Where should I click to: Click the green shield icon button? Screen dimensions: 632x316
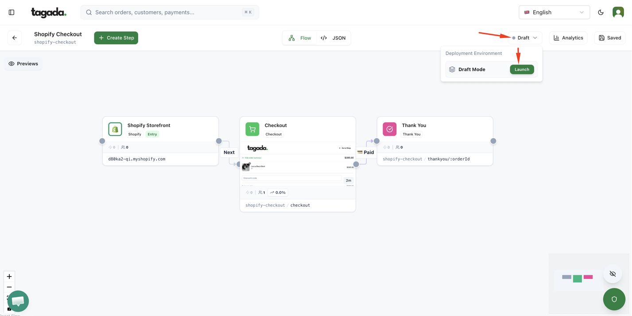coord(614,299)
